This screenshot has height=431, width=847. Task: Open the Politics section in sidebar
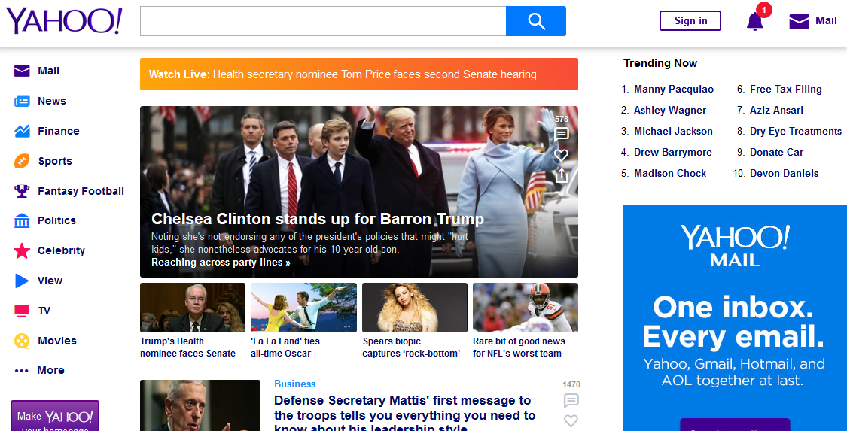point(56,220)
